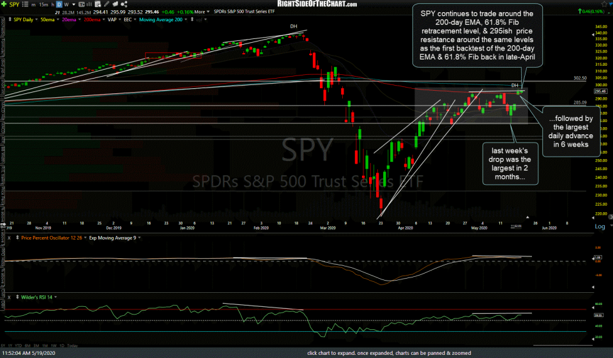Screen dimensions: 613x358
Task: Open the 50ema indicator dropdown
Action: point(58,19)
